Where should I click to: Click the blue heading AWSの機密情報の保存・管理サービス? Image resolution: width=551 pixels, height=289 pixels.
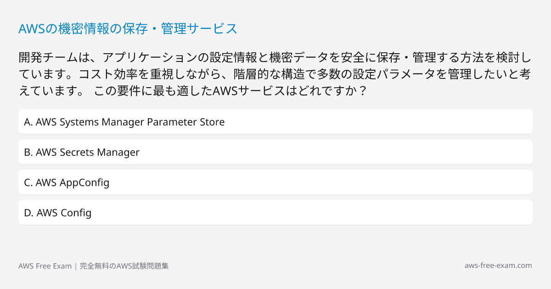coord(128,28)
